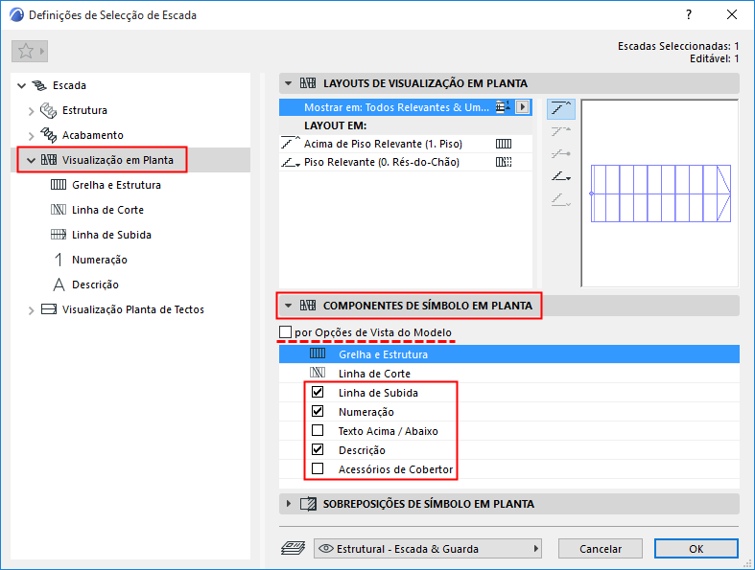This screenshot has width=755, height=570.
Task: Close the Definições de Selecção de Escada dialog
Action: pyautogui.click(x=732, y=15)
